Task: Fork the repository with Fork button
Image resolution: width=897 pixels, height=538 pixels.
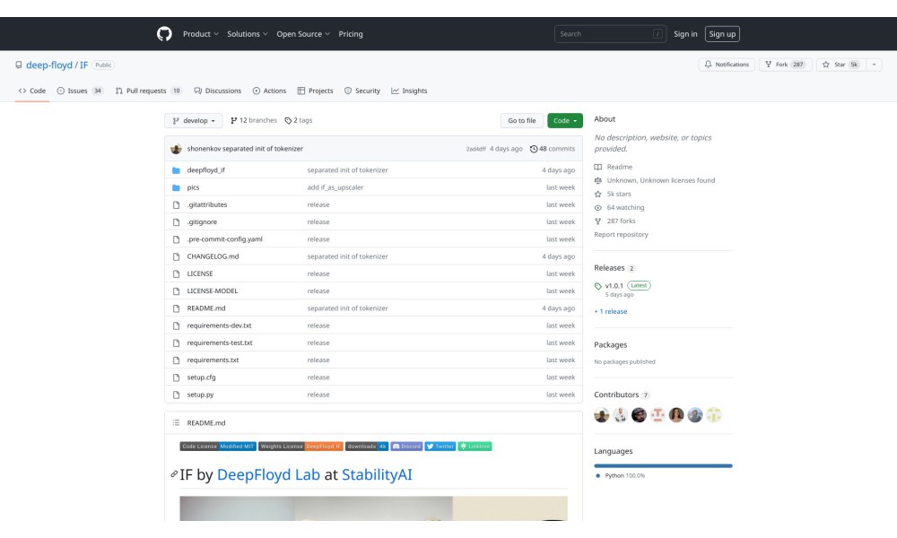Action: [x=786, y=65]
